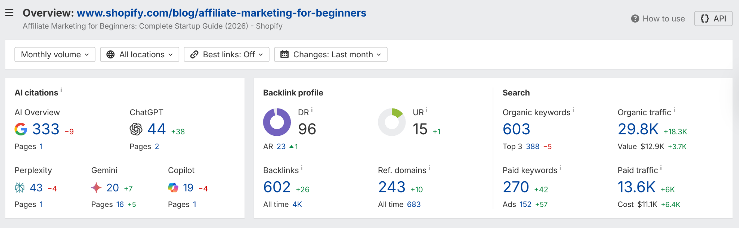Open Gemini pages count 16

pos(120,205)
